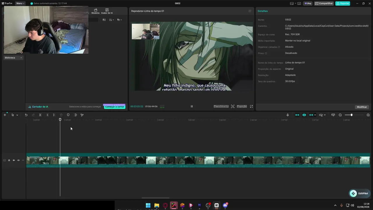Click the Compartilhar button
Screen dimensions: 373x210
click(324, 3)
